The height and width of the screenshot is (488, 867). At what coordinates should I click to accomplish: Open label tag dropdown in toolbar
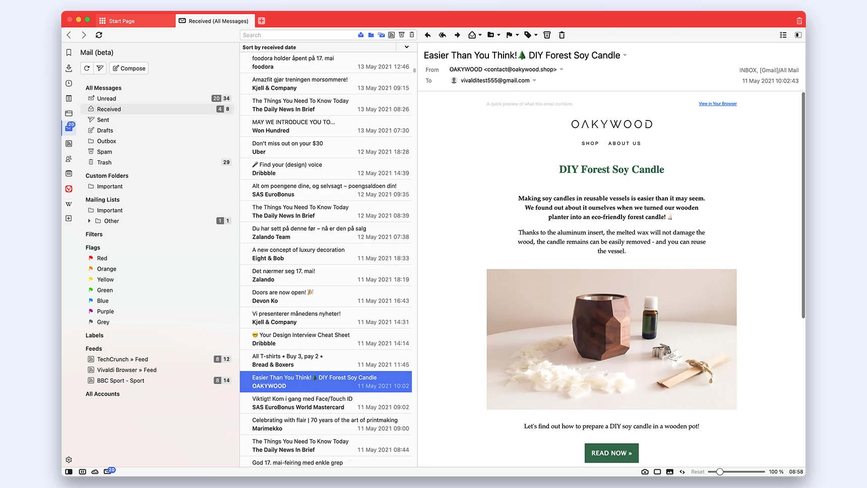(x=536, y=35)
